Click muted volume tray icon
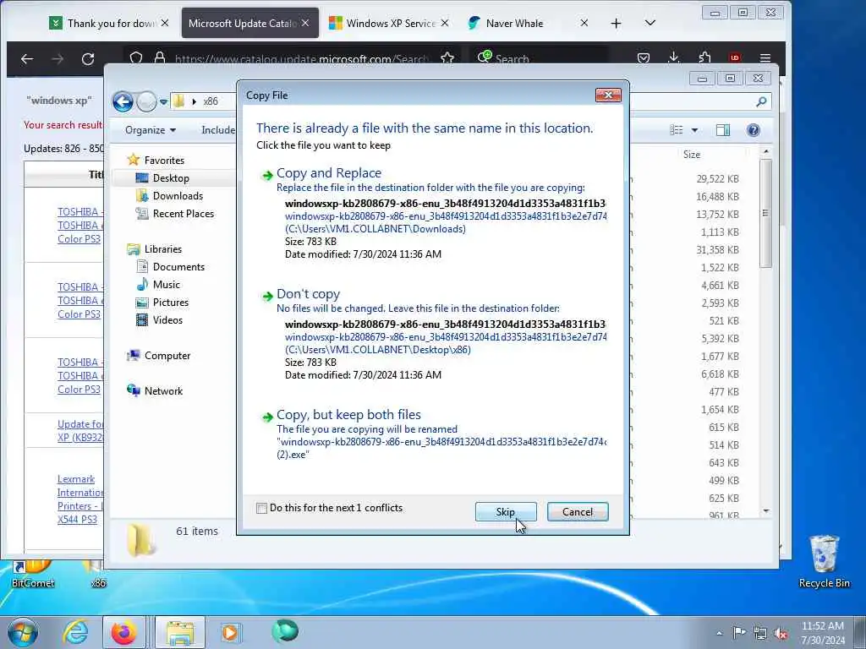 781,634
